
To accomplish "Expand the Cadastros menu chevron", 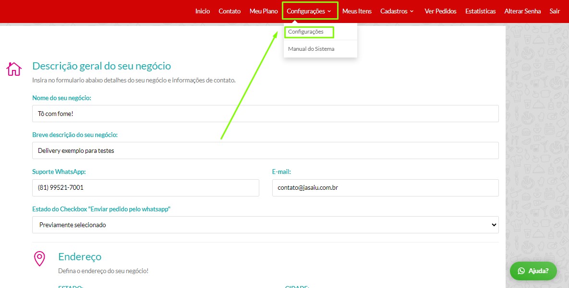I will (412, 12).
